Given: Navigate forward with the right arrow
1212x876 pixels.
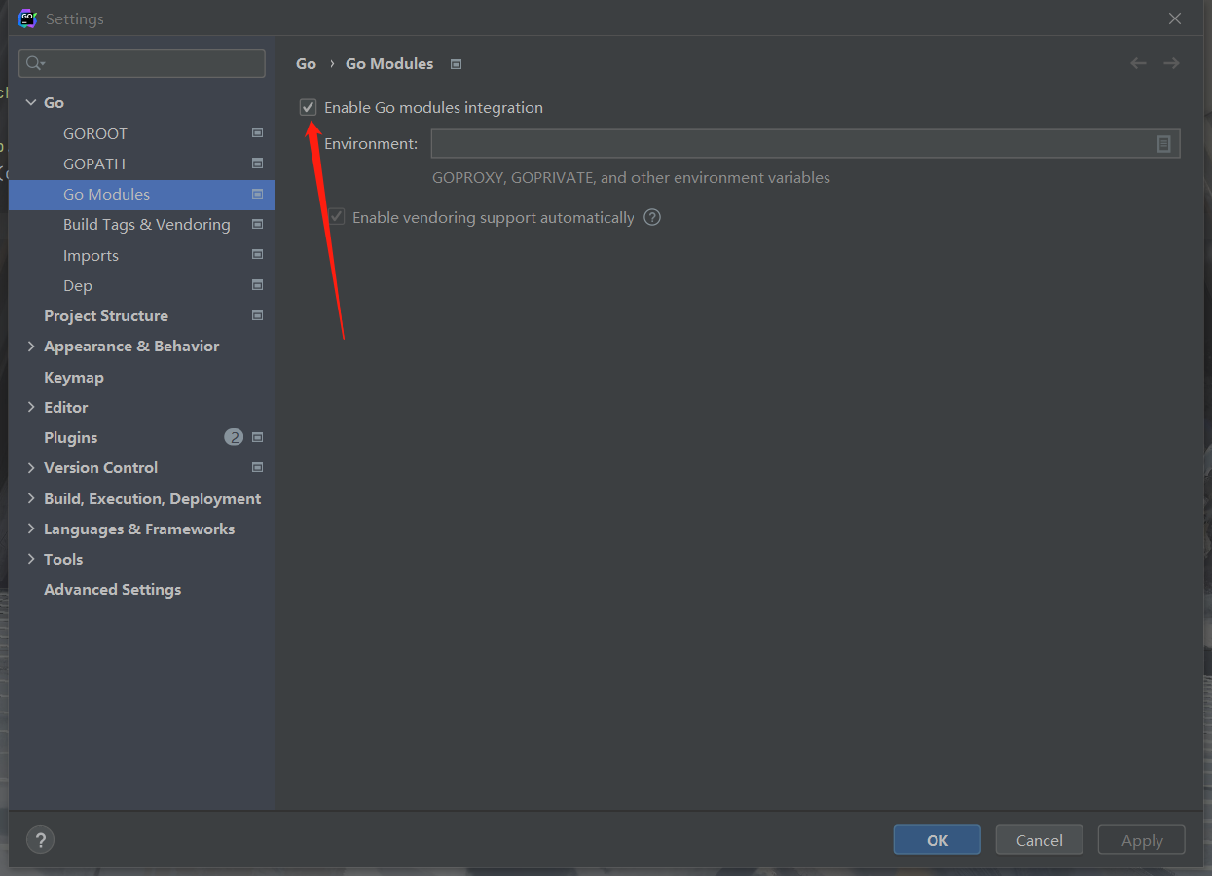Looking at the screenshot, I should pos(1171,63).
